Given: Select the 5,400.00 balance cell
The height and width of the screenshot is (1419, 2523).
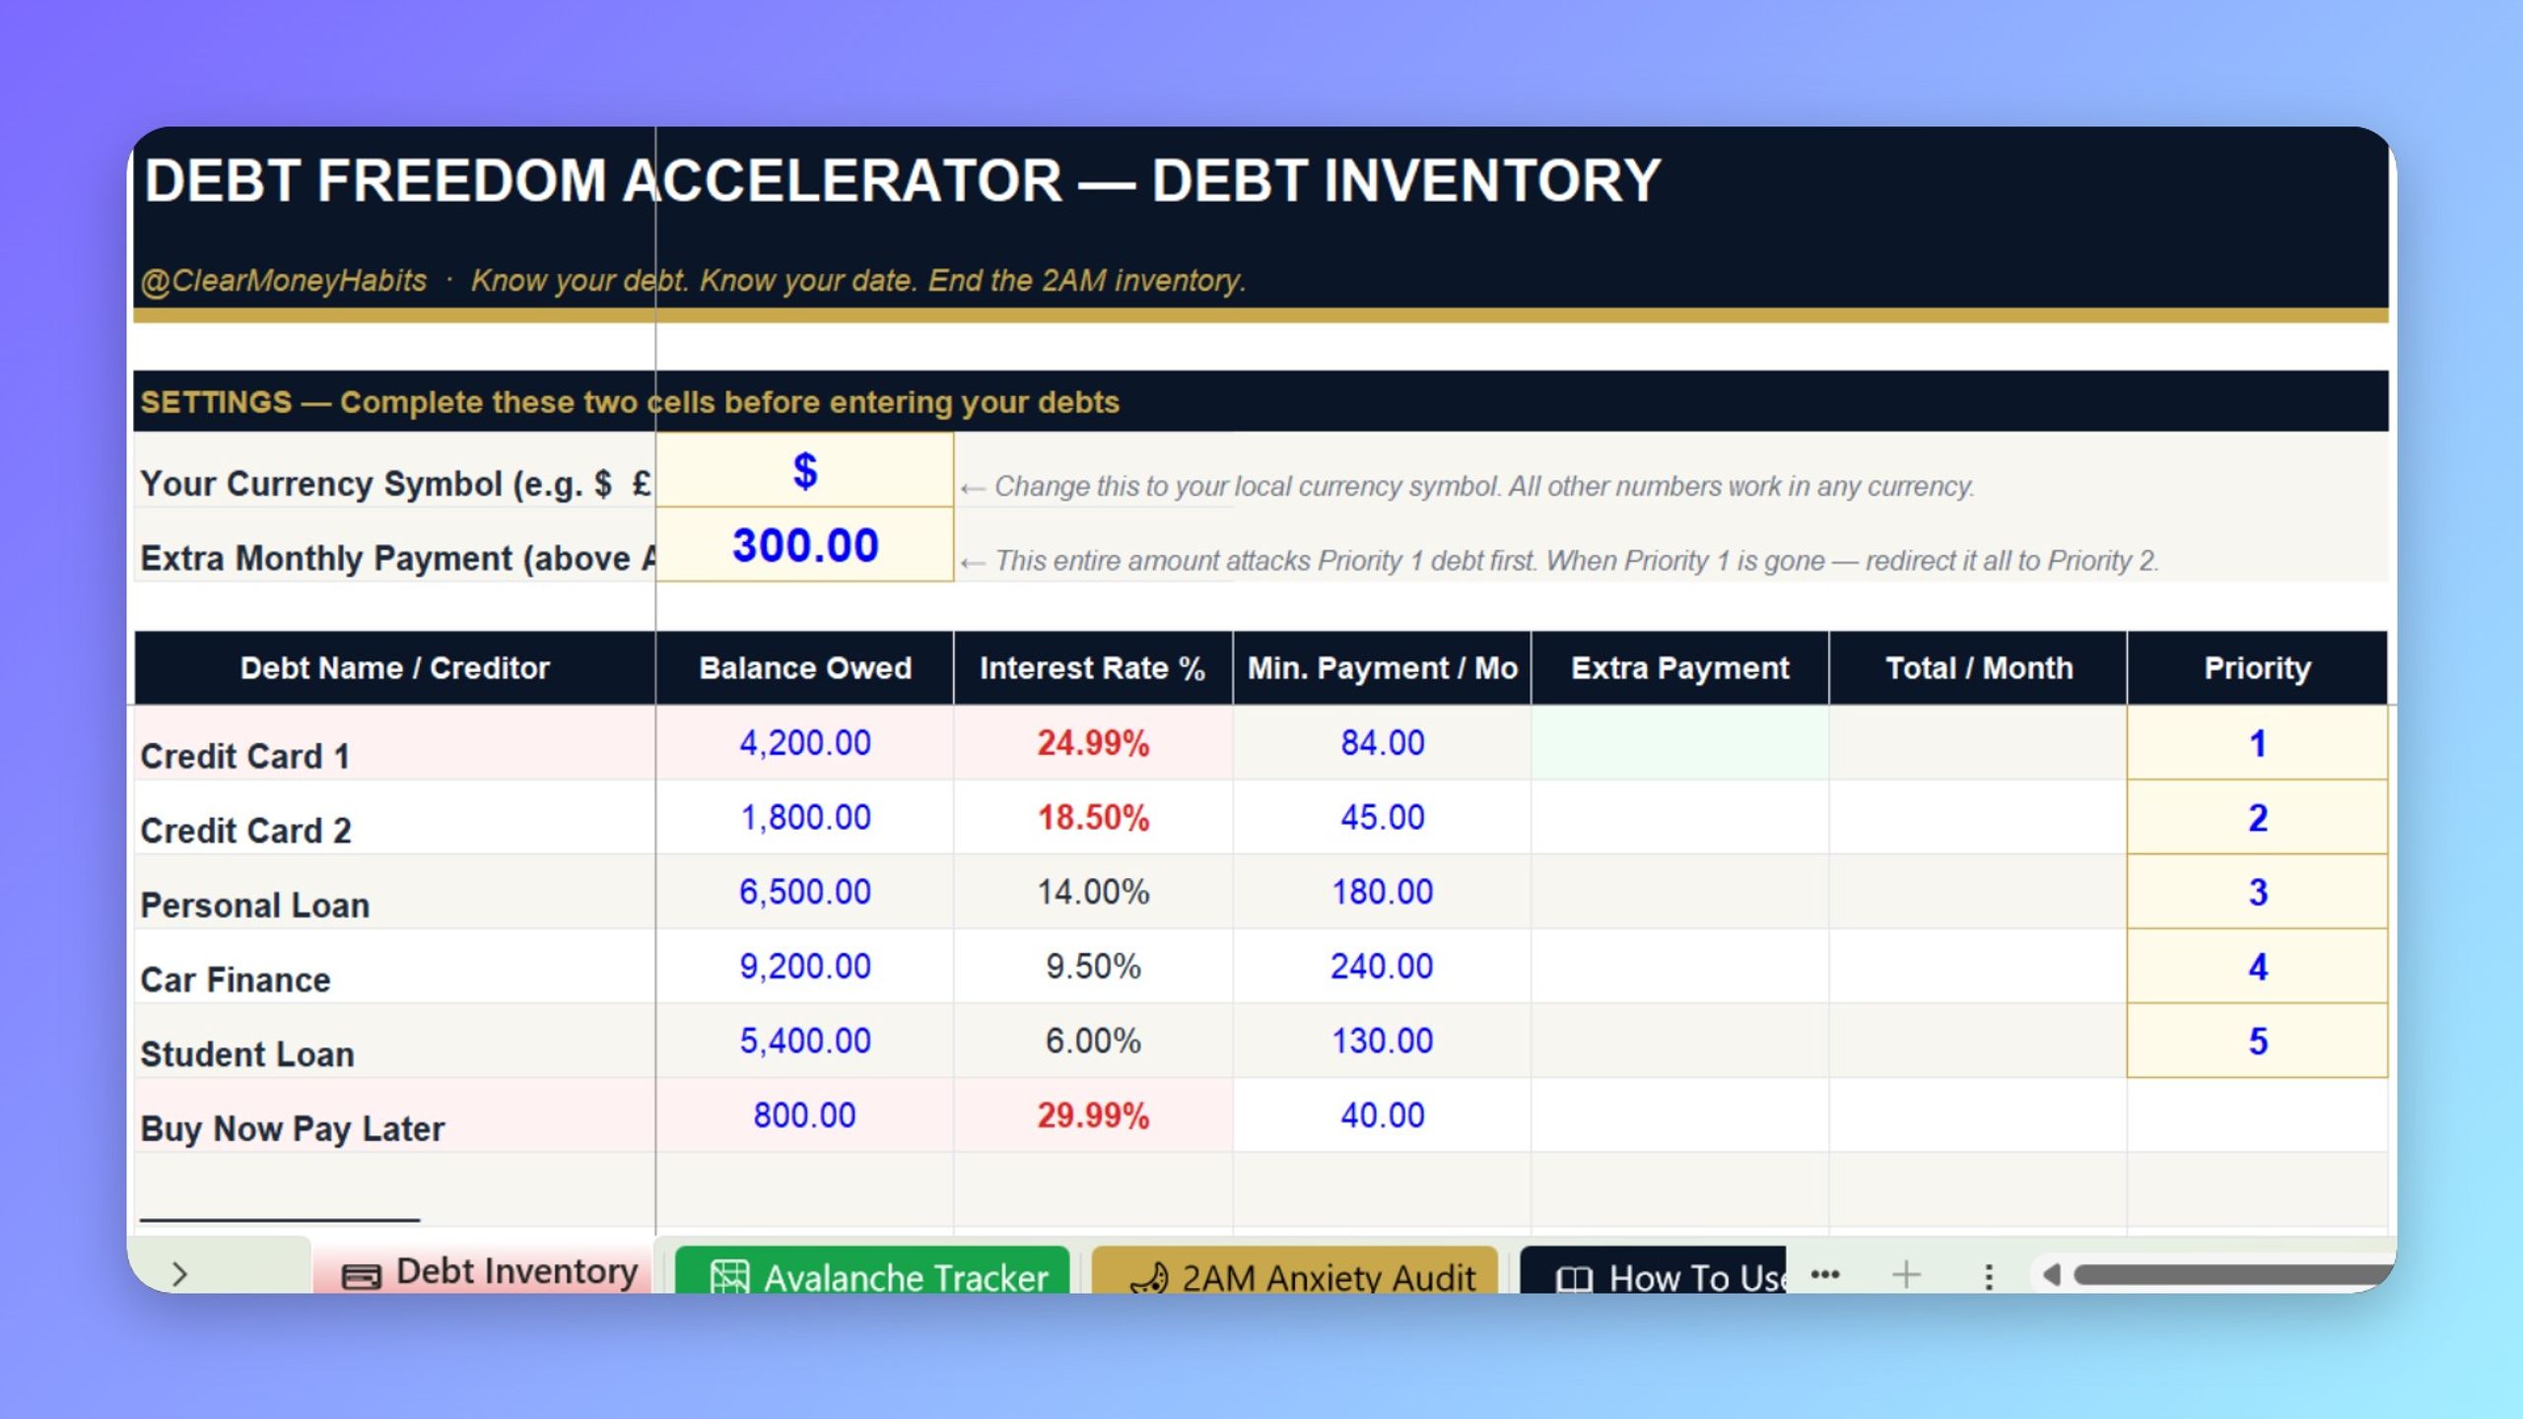Looking at the screenshot, I should pyautogui.click(x=805, y=1041).
